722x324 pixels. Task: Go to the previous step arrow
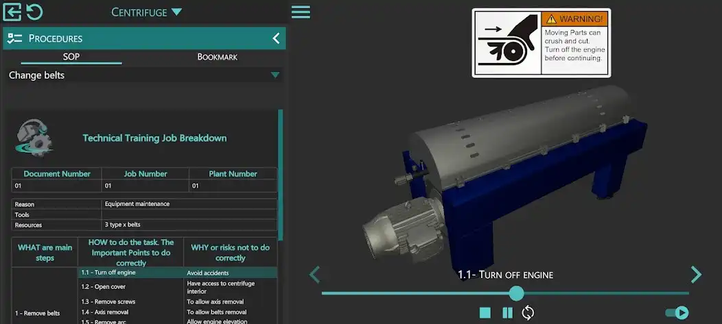(314, 275)
